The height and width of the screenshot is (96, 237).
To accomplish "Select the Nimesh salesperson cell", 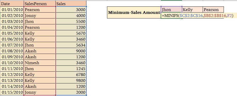I will pyautogui.click(x=40, y=63).
